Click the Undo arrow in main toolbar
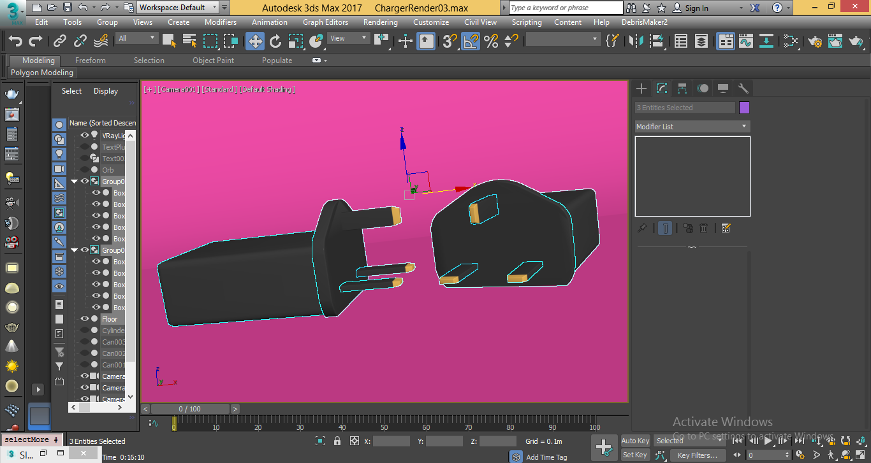 tap(15, 41)
